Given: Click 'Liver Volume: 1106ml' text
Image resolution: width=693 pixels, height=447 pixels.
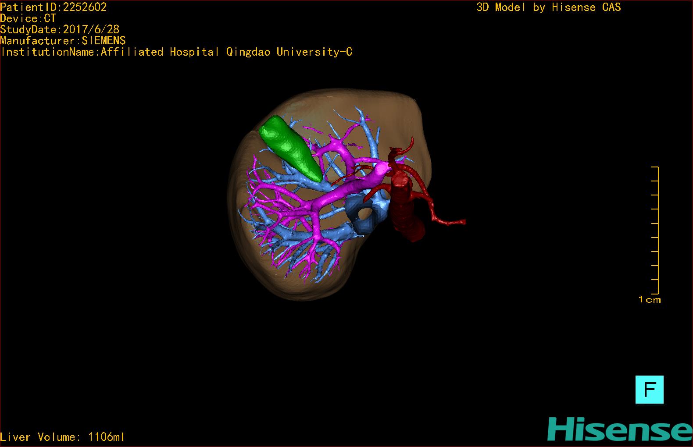Looking at the screenshot, I should [62, 437].
